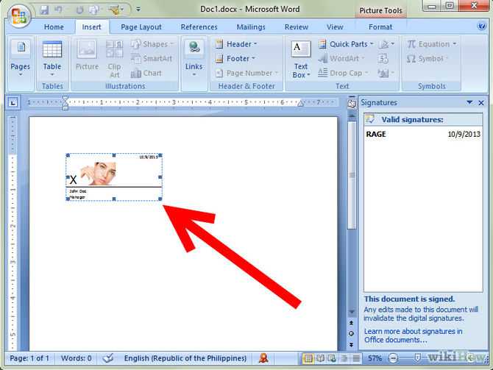Screen dimensions: 493x370
Task: Open Quick Parts dropdown
Action: point(346,44)
